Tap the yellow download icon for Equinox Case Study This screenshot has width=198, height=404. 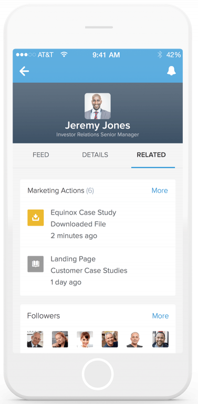point(36,218)
